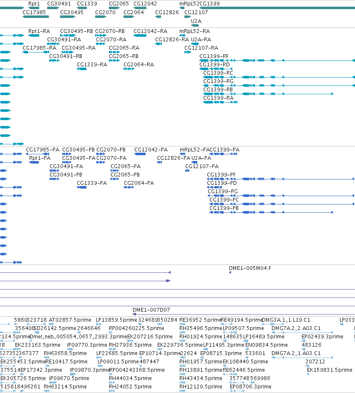Image resolution: width=355 pixels, height=393 pixels.
Task: Select the CG12826 gene label
Action: point(167,12)
